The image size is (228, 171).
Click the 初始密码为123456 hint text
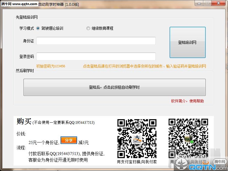point(51,66)
